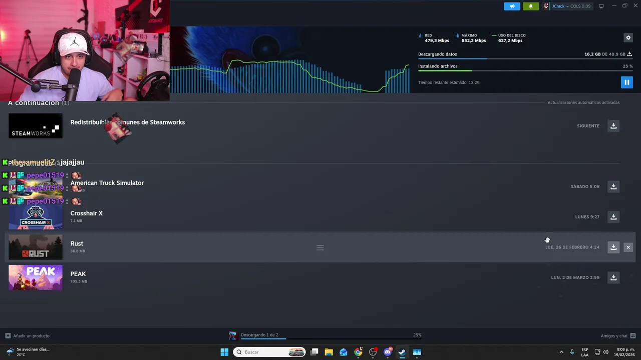641x360 pixels.
Task: Click Añadir un producto button
Action: [x=28, y=335]
